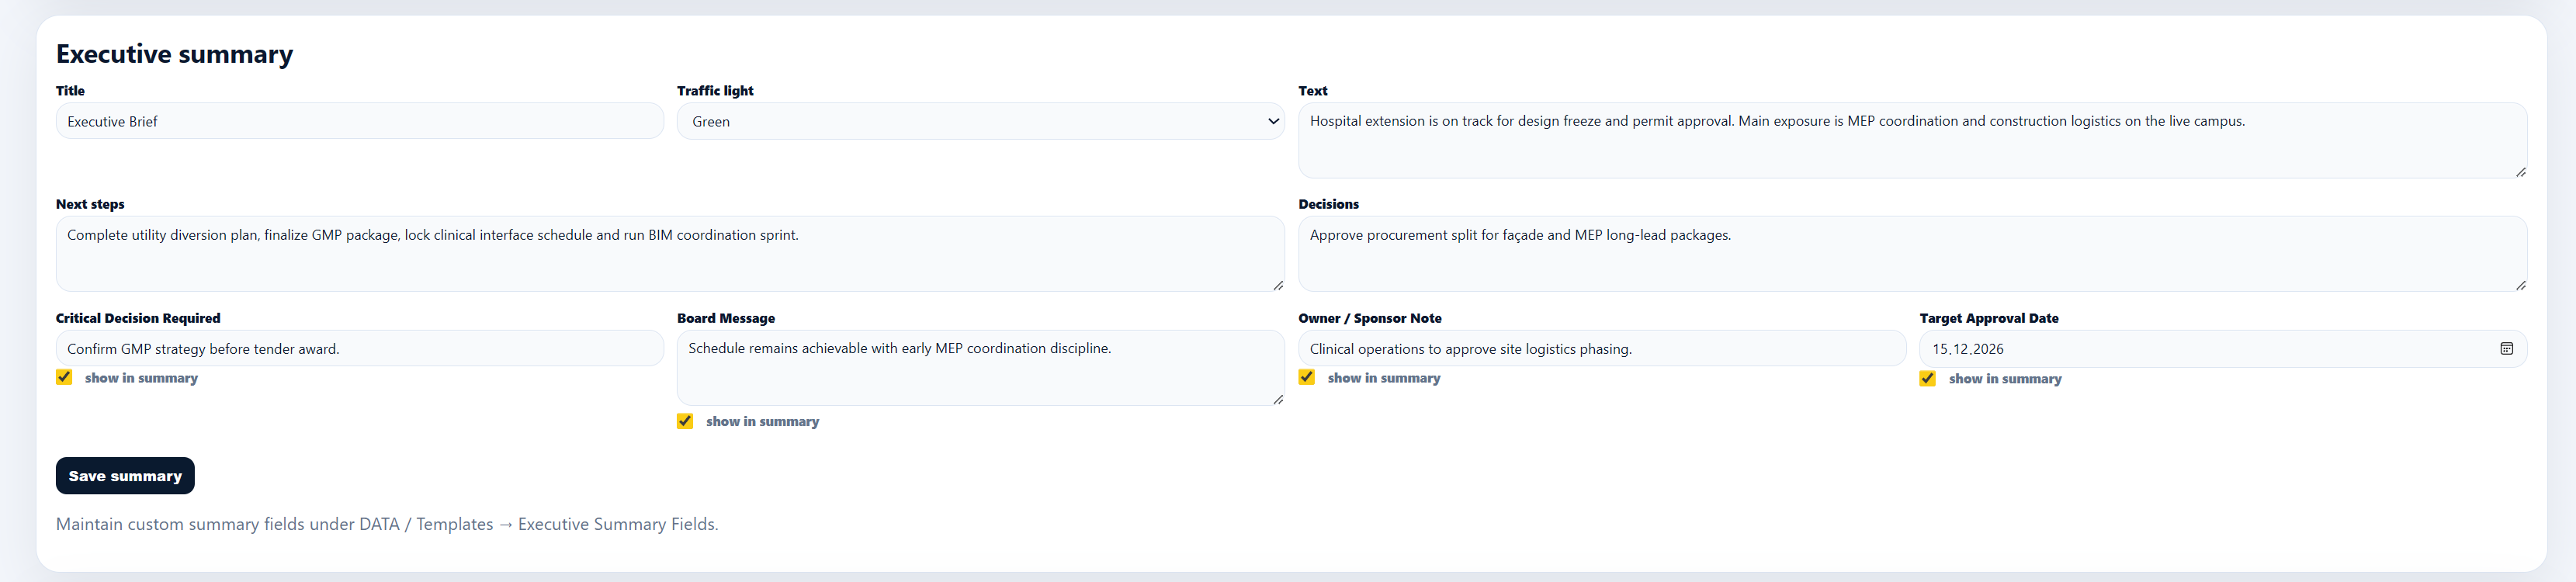Click the Board Message label
The image size is (2576, 582).
coord(726,318)
